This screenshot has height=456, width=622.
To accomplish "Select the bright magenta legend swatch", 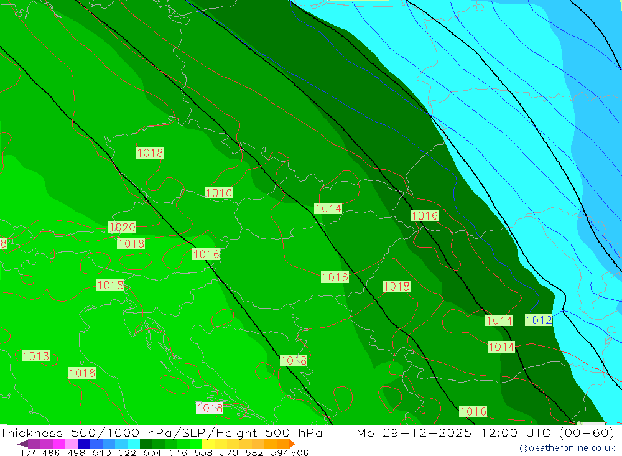I will tap(58, 444).
